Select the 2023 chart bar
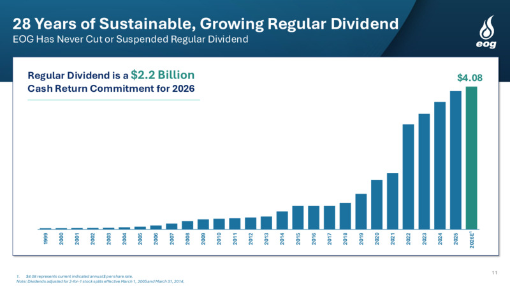 pos(424,172)
